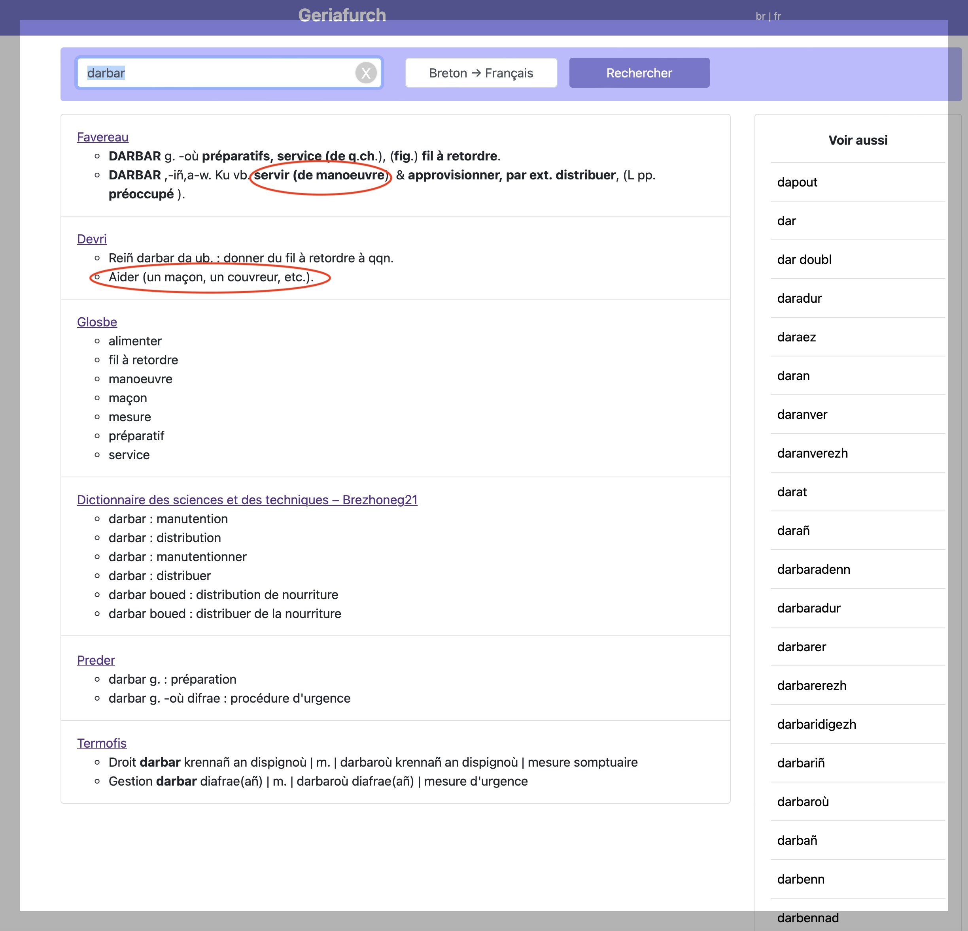Choose 'daranverezh' from Voir aussi
The height and width of the screenshot is (931, 968).
[x=812, y=453]
